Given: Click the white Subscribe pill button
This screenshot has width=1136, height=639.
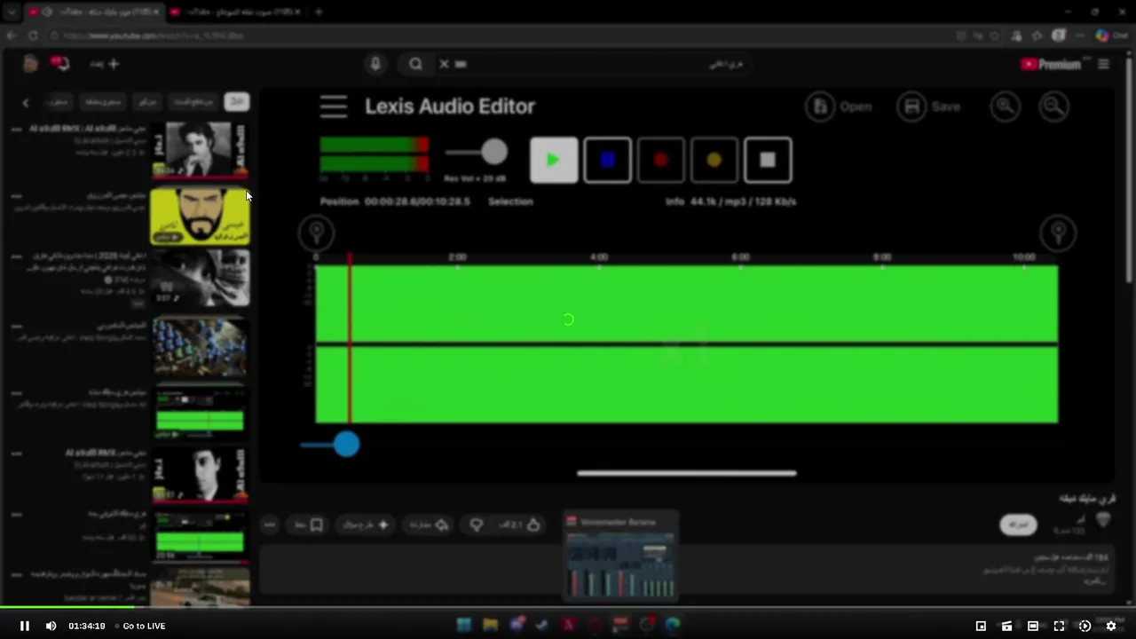Looking at the screenshot, I should tap(1019, 525).
